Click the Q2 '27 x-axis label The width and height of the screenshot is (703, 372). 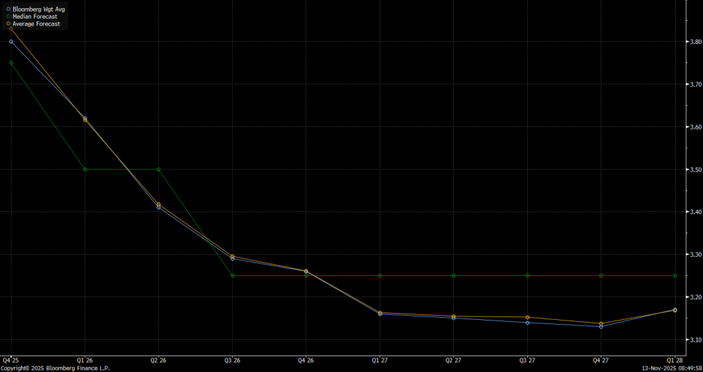[x=453, y=359]
